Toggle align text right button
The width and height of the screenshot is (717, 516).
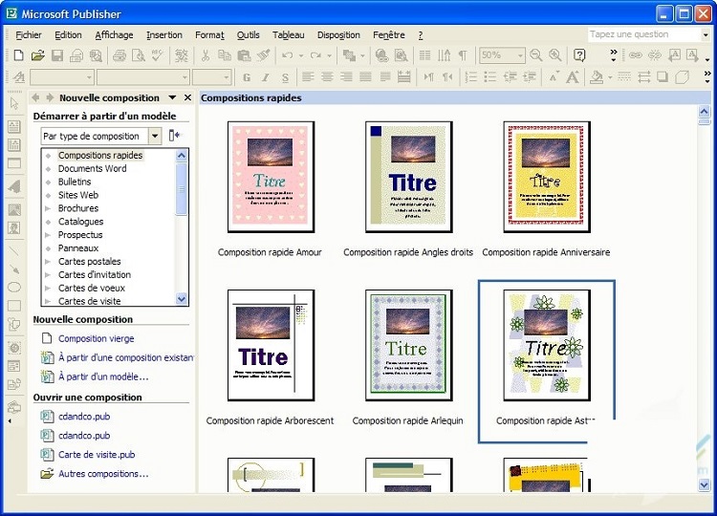(346, 77)
